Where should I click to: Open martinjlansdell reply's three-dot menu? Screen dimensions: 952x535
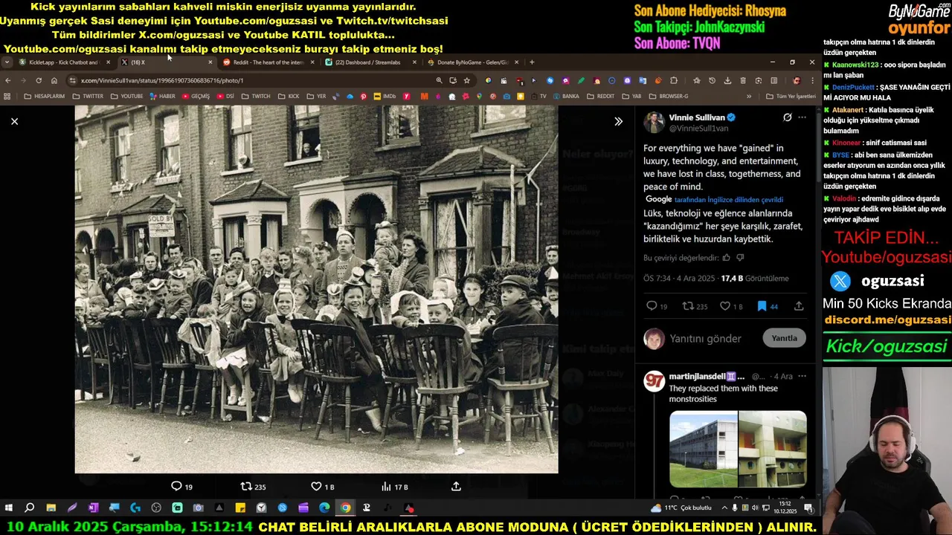802,377
